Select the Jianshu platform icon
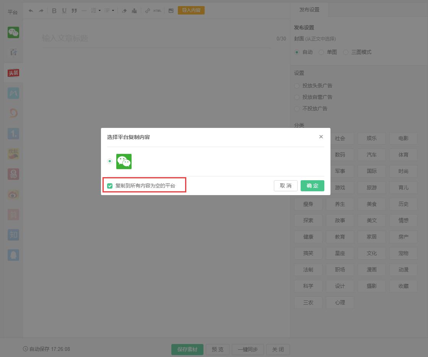Screen dimensions: 428x357 pyautogui.click(x=13, y=214)
